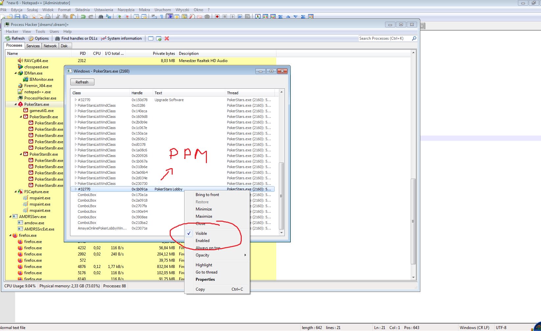541x331 pixels.
Task: Toggle the Visible option in the context menu
Action: pos(201,233)
